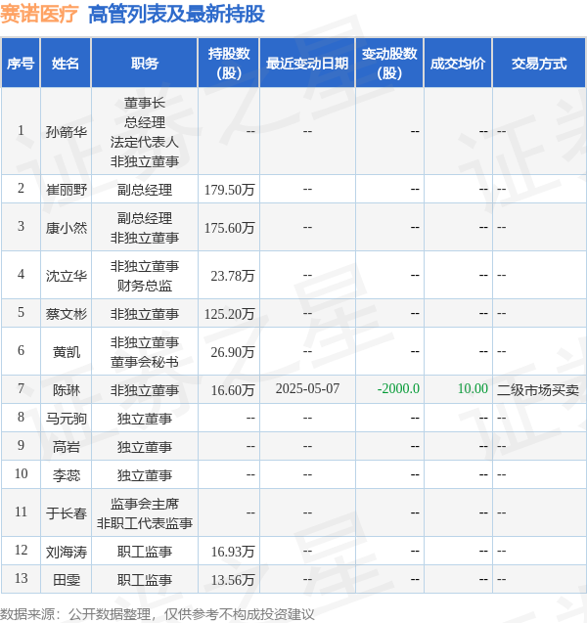Click the 16.93万 shareholding value
Screen dimensions: 587x623
[233, 552]
